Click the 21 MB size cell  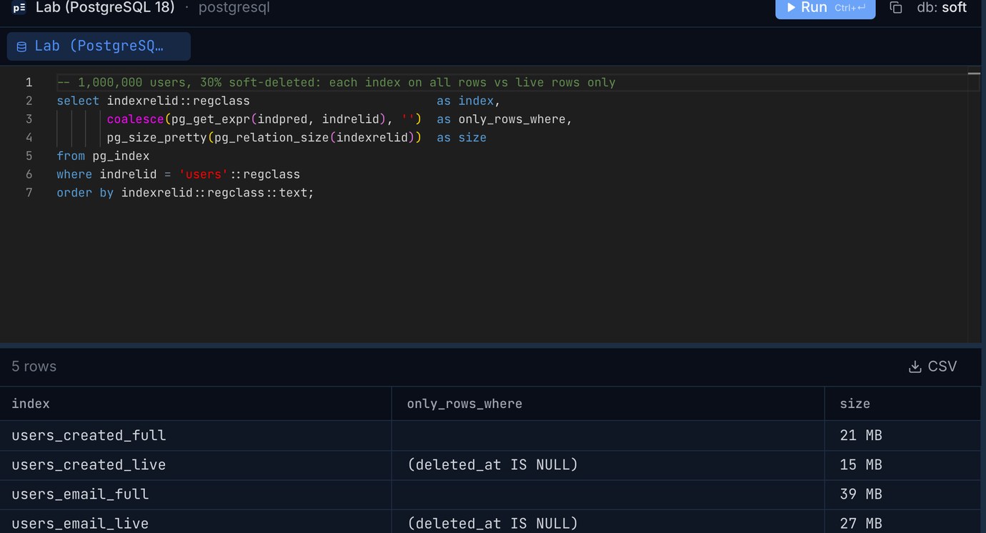[903, 435]
